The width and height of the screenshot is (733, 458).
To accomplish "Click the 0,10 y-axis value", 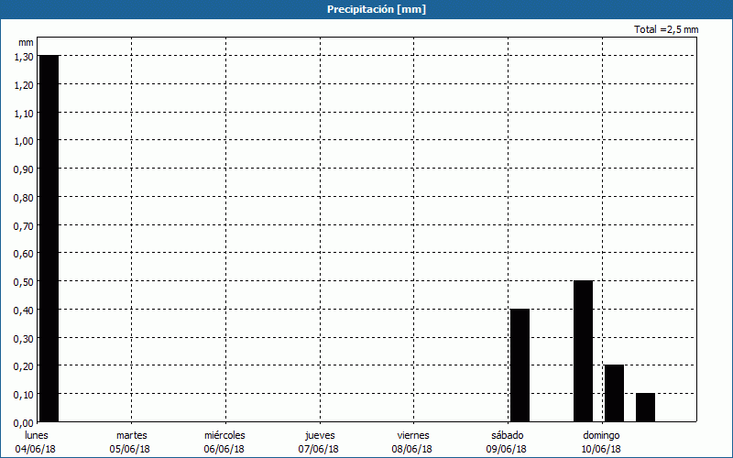I will click(24, 395).
